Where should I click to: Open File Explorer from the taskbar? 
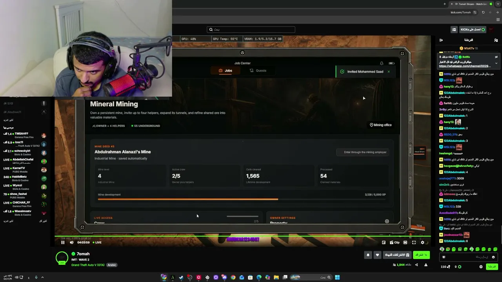click(276, 277)
